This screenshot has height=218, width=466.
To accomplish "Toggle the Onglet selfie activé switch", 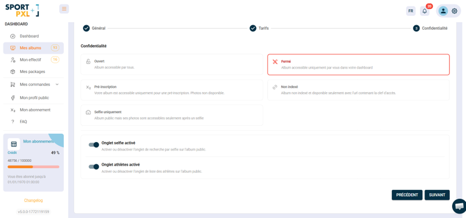I will coord(94,145).
